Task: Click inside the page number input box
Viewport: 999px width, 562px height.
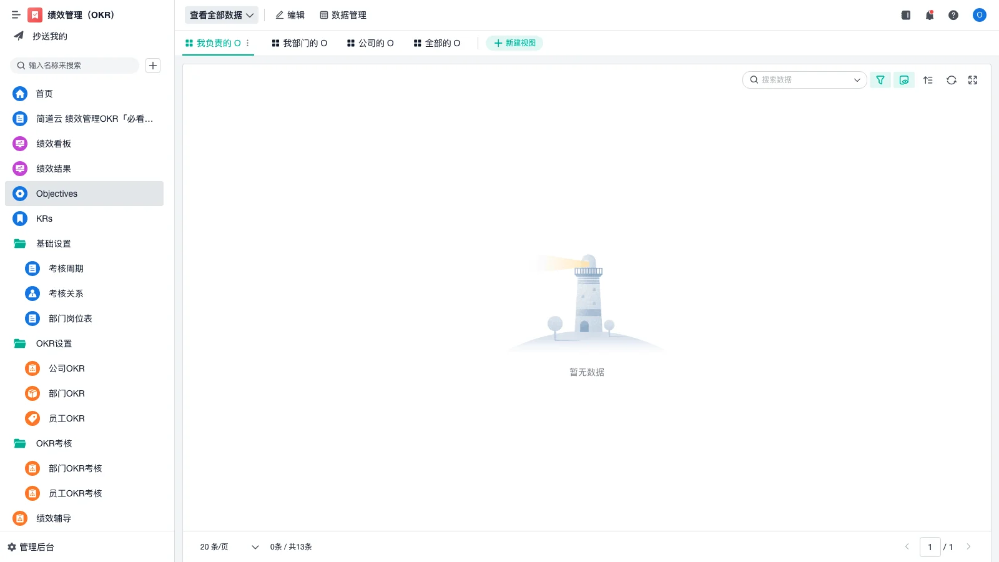Action: tap(930, 547)
